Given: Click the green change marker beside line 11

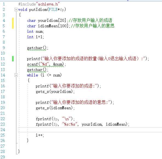Looking at the screenshot, I should click(13, 59).
